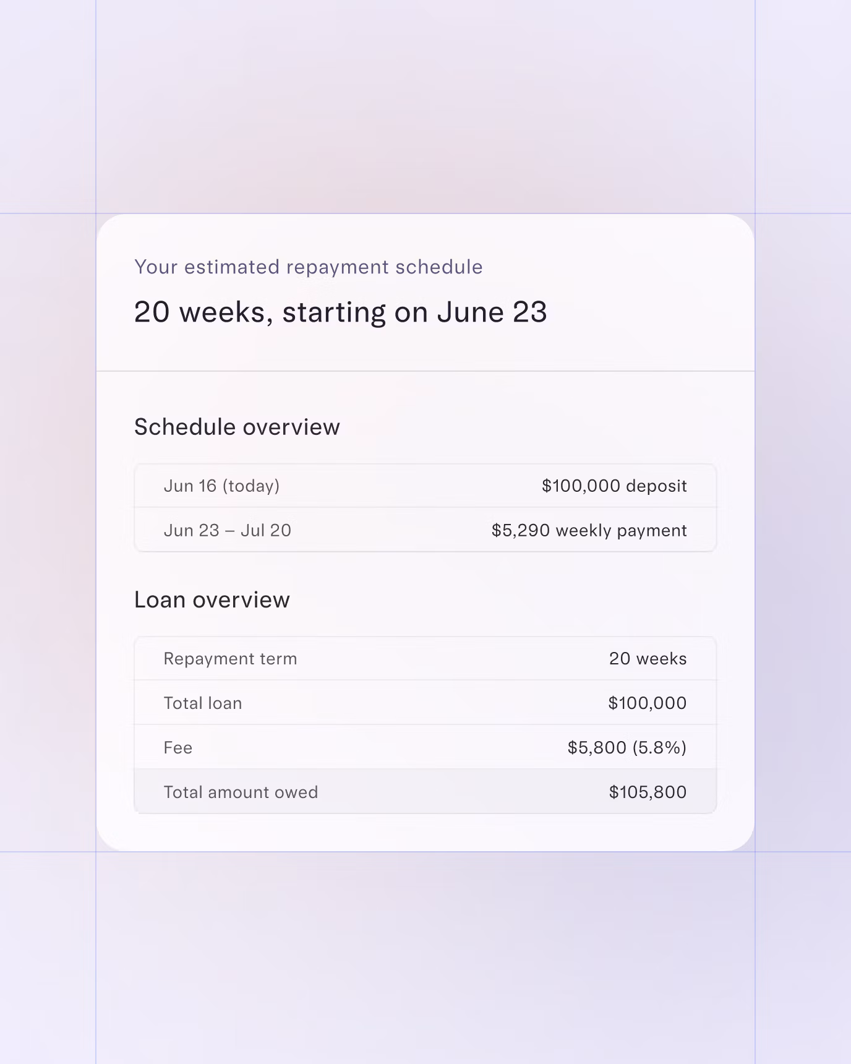Click the "Repayment term" row label
851x1064 pixels.
(230, 659)
